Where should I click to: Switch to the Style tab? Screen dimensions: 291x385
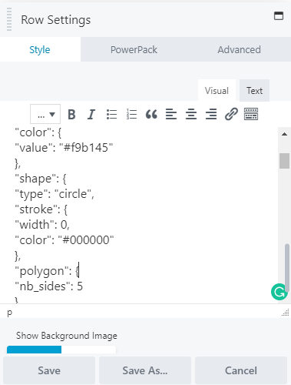[x=40, y=49]
